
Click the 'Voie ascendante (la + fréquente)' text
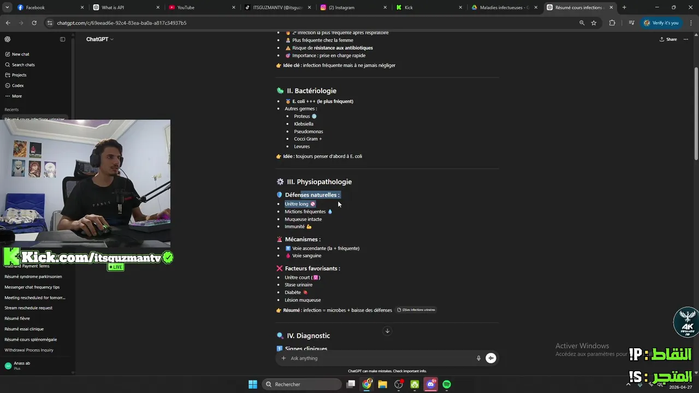[x=326, y=248]
